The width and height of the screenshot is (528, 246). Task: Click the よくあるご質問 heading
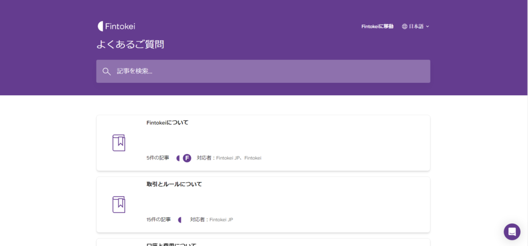130,44
